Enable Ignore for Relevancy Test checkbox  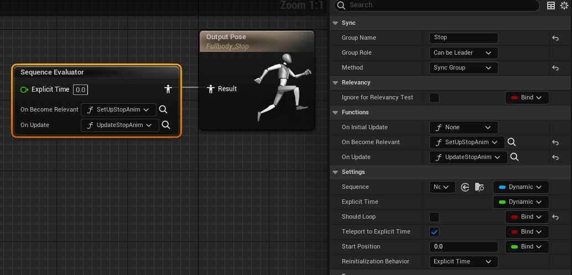[x=434, y=98]
